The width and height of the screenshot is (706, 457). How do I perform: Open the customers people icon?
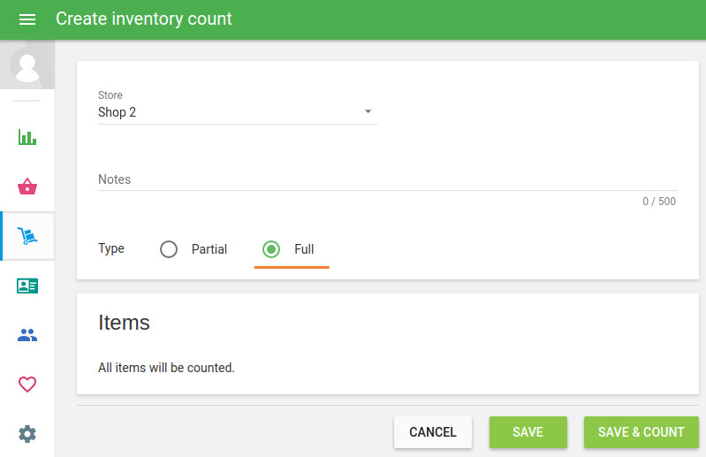coord(27,335)
